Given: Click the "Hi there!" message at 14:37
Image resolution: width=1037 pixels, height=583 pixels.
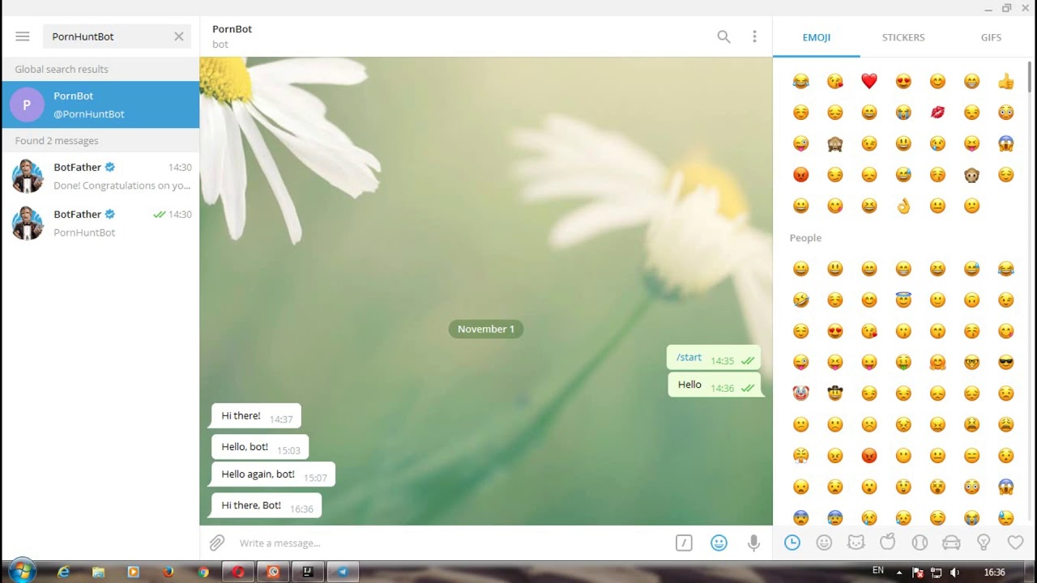Looking at the screenshot, I should 256,416.
